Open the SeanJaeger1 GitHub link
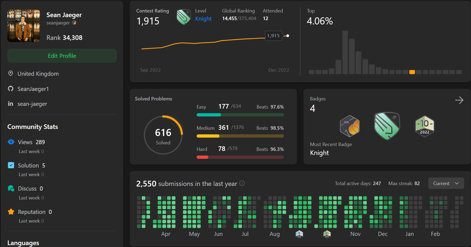 tap(33, 88)
